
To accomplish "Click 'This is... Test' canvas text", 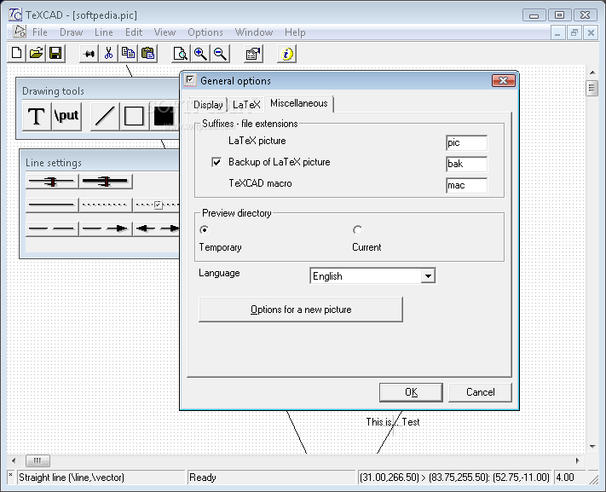I will coord(393,422).
